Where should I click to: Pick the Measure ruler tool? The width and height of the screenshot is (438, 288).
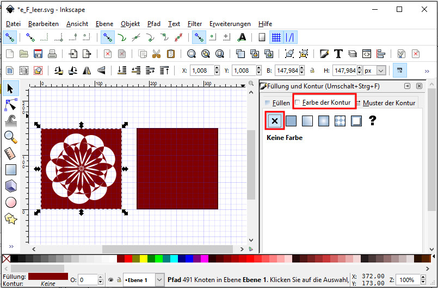(x=11, y=153)
